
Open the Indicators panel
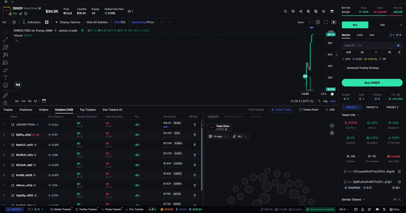coord(31,22)
